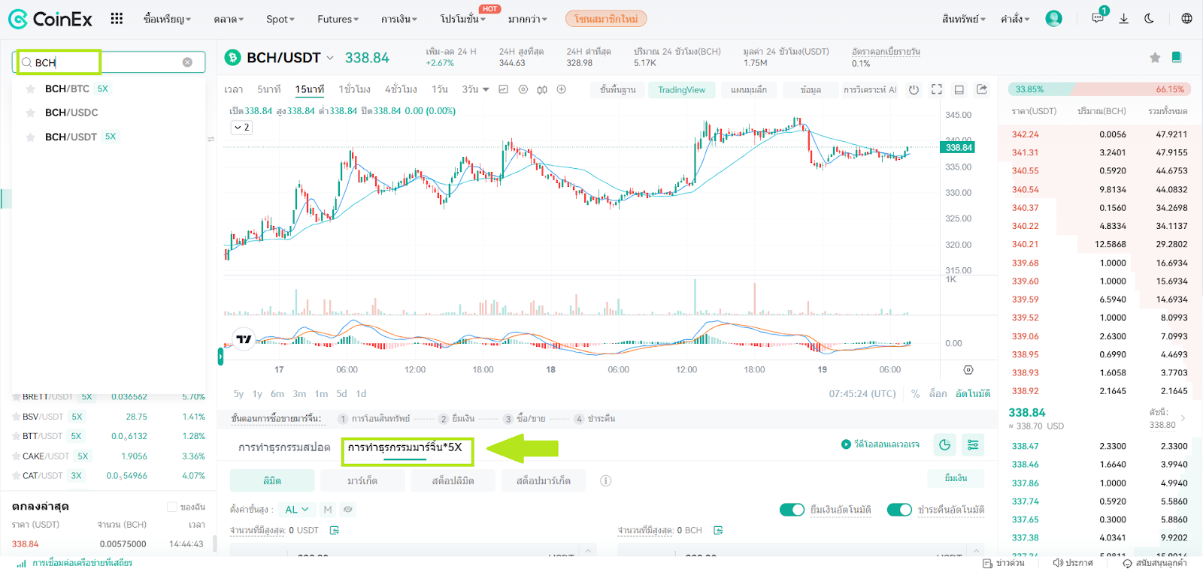
Task: Click the BCH pair search input
Action: 108,62
